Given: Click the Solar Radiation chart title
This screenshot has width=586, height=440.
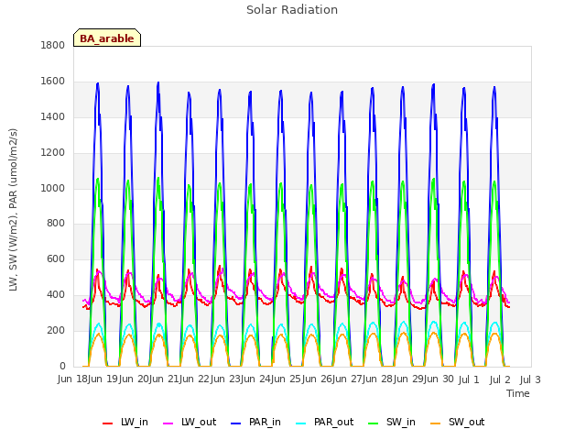Looking at the screenshot, I should pyautogui.click(x=292, y=10).
